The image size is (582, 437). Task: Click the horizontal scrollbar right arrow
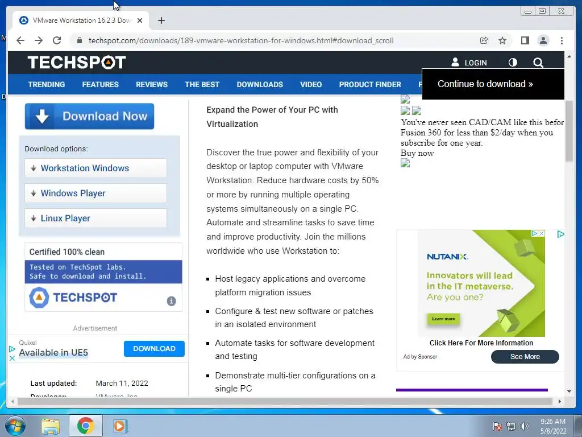tap(560, 401)
